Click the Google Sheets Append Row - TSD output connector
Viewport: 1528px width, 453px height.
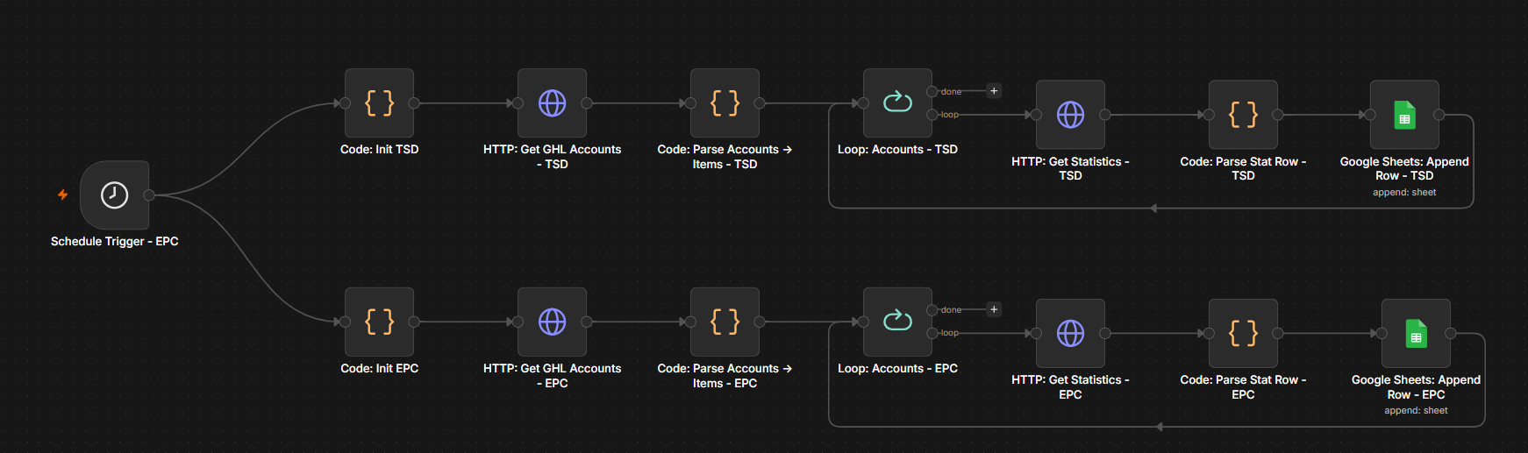[x=1439, y=115]
